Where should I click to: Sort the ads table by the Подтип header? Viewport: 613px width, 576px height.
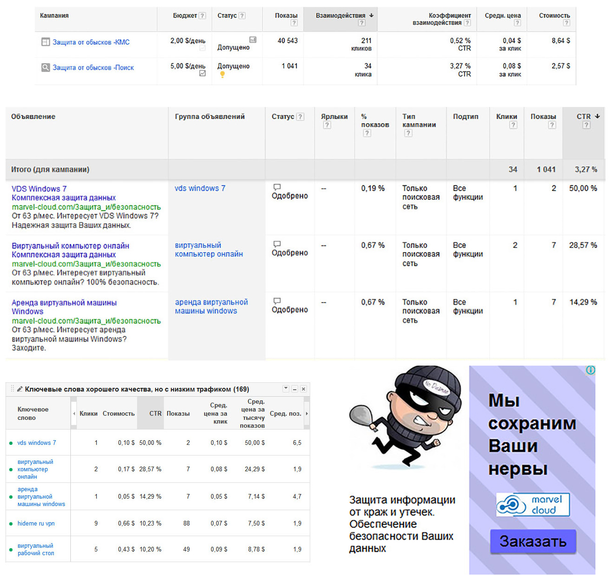[466, 117]
